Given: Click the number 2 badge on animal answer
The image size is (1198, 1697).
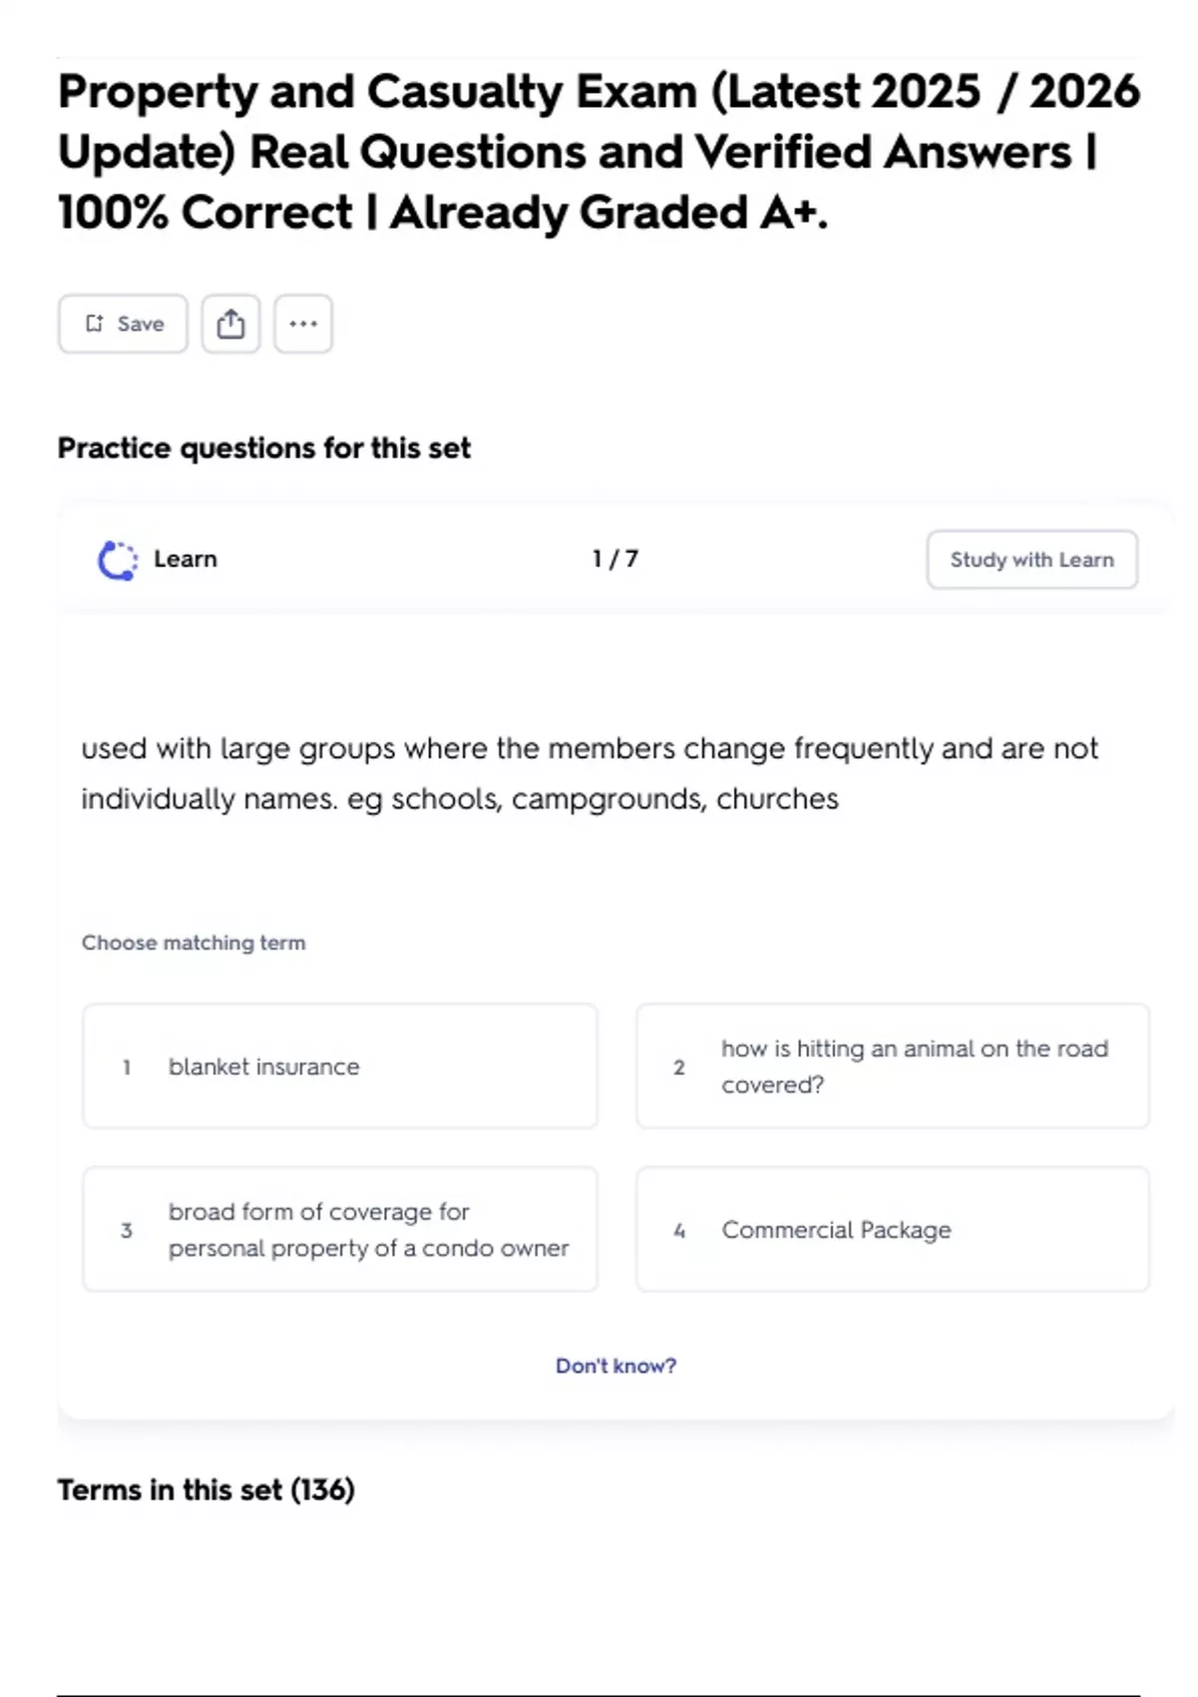Looking at the screenshot, I should (x=679, y=1067).
